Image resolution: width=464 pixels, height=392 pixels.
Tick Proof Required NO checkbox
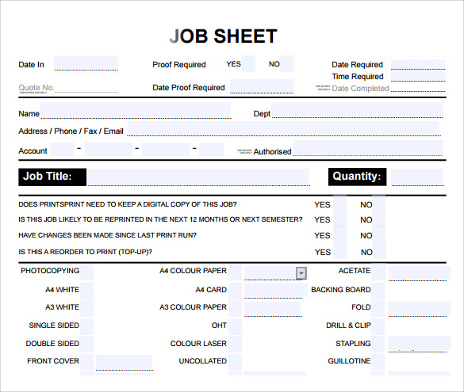click(287, 63)
